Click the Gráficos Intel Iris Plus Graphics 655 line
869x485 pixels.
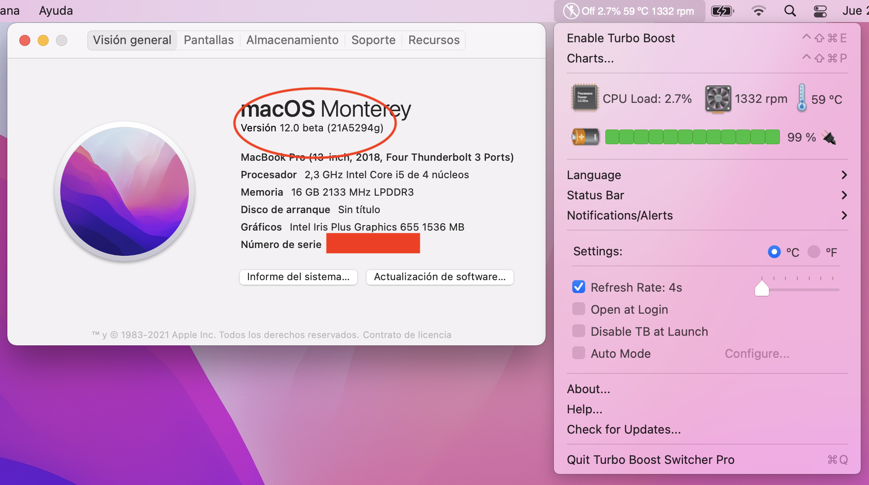[x=352, y=227]
